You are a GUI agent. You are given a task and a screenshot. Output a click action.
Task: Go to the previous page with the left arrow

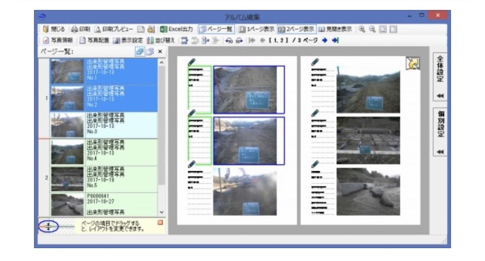pyautogui.click(x=263, y=41)
